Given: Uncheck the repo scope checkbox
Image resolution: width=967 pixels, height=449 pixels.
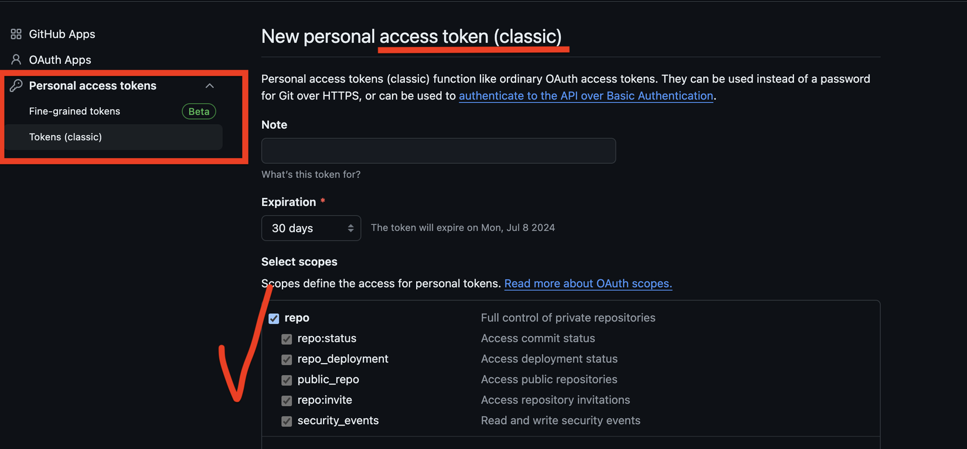Looking at the screenshot, I should point(274,318).
